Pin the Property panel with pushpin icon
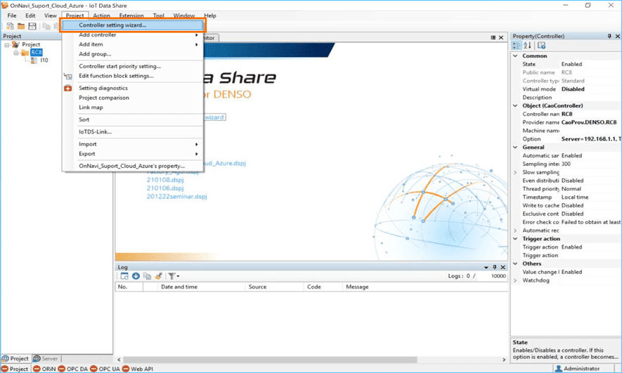The image size is (622, 373). click(609, 37)
